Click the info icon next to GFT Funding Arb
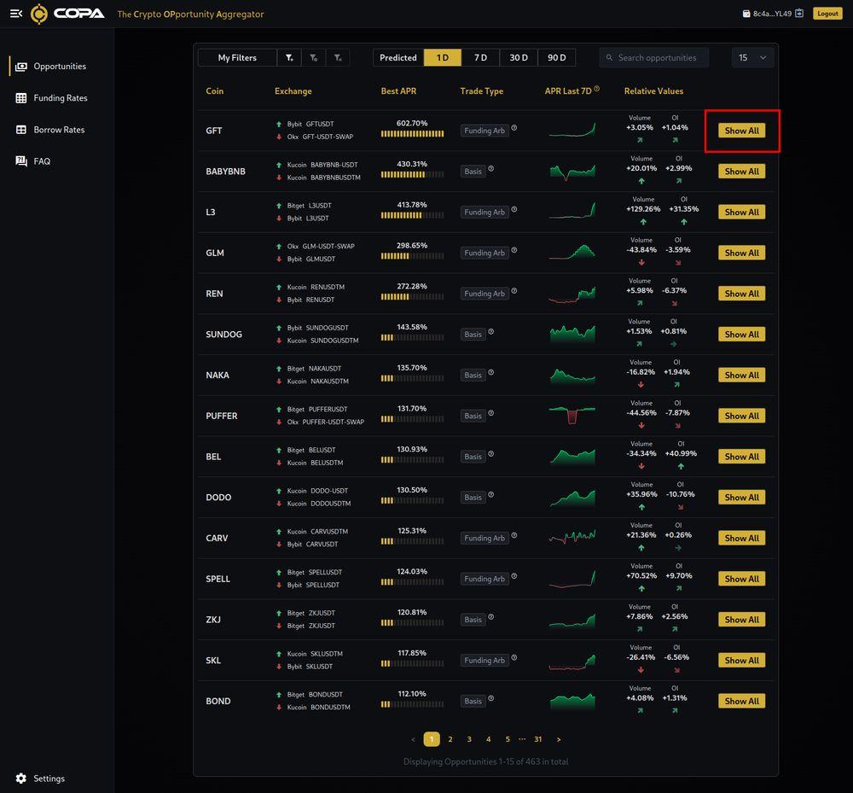Image resolution: width=853 pixels, height=793 pixels. [514, 128]
